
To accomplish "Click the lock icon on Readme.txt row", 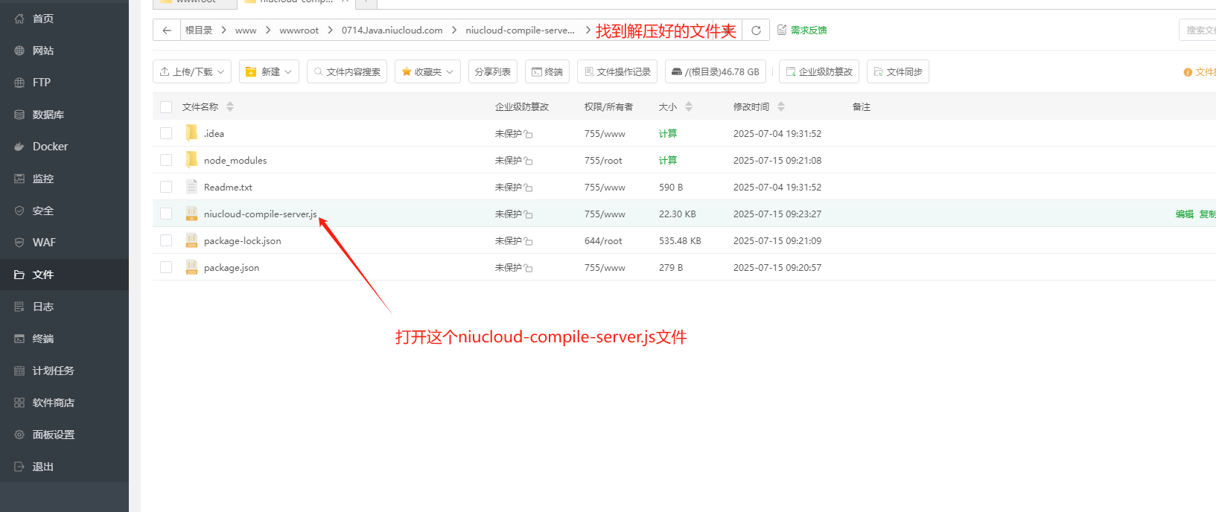I will pyautogui.click(x=528, y=188).
